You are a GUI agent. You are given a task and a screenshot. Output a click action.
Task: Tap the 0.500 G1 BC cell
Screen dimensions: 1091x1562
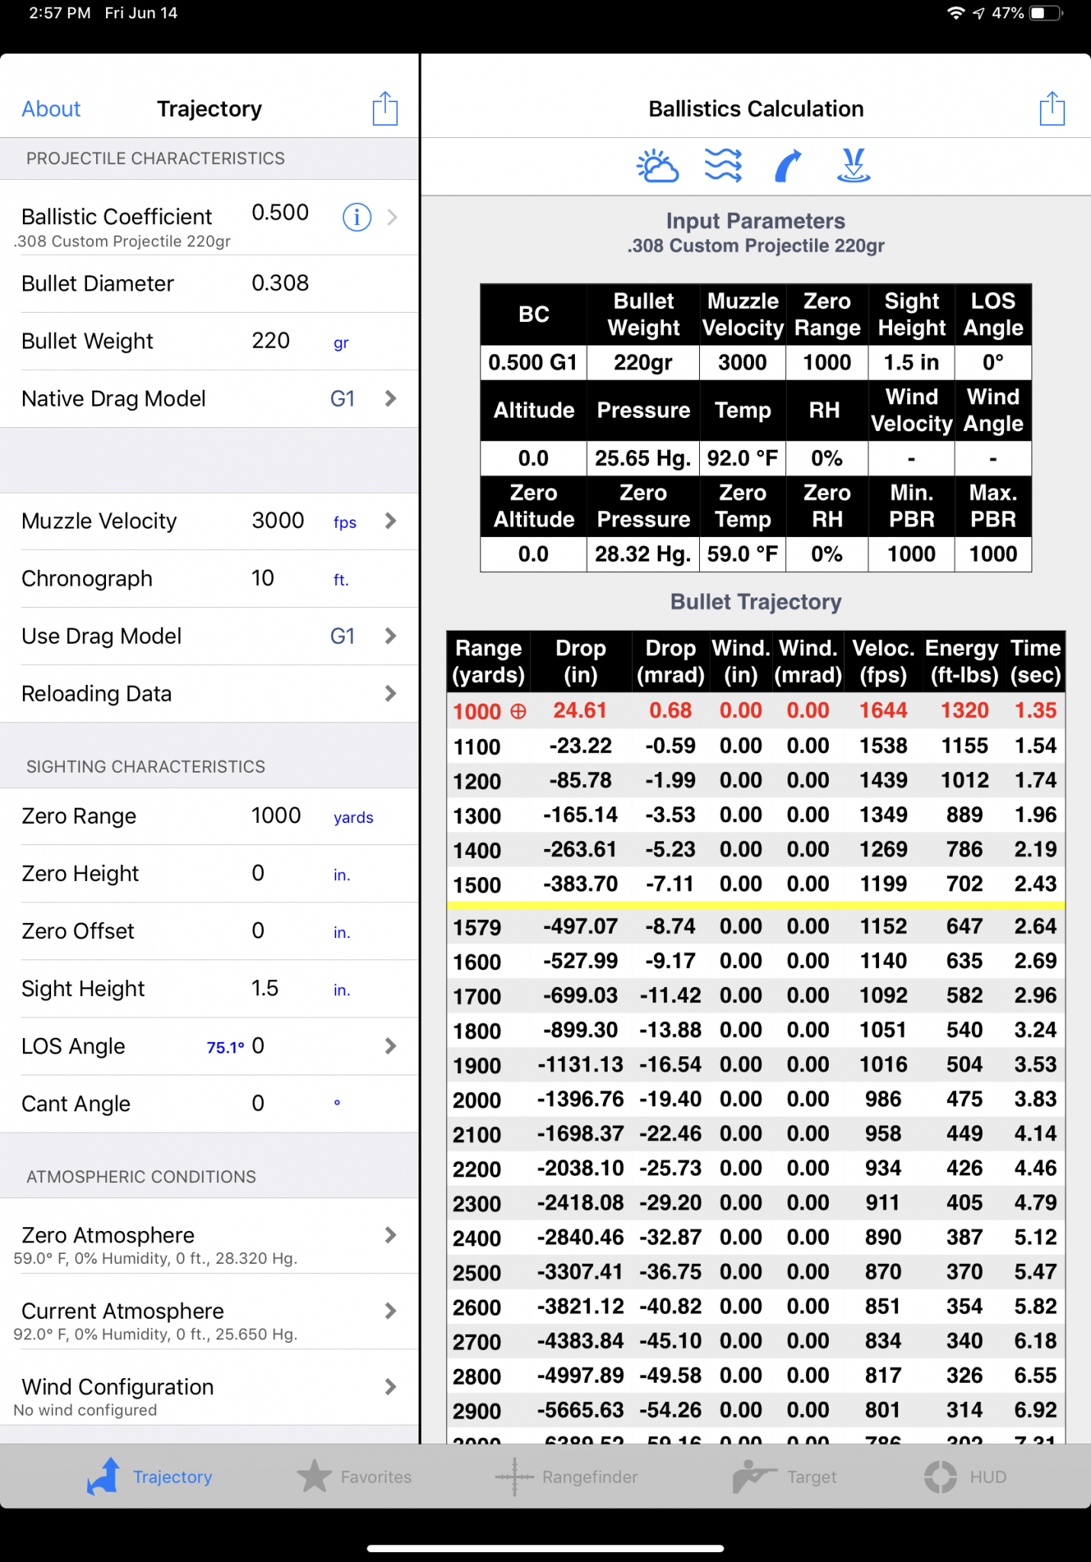tap(534, 362)
